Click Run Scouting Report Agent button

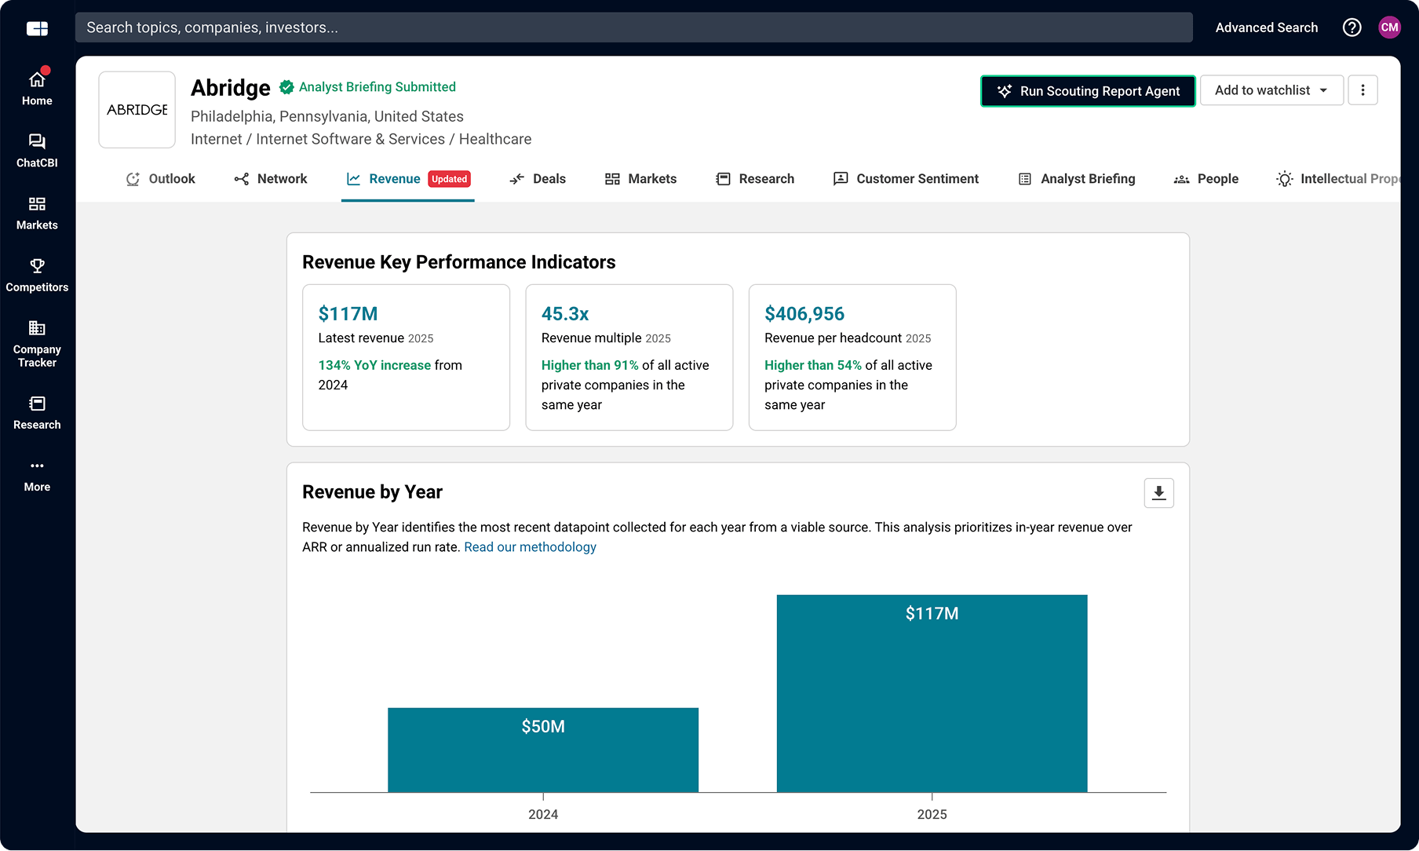(1088, 91)
